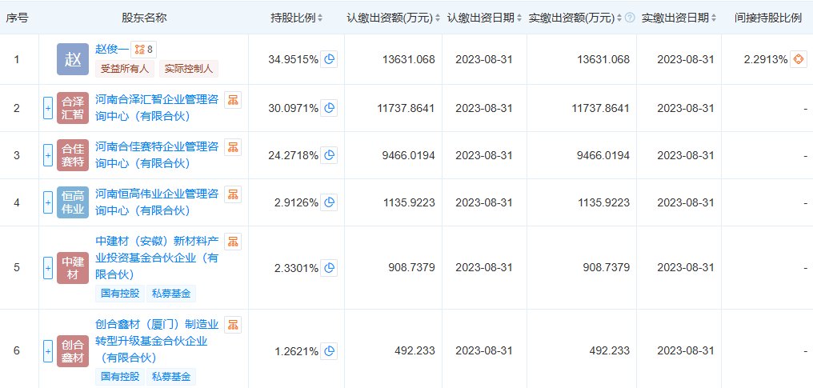Click help question mark beside 实缴出资额 header
The image size is (813, 388).
point(630,18)
